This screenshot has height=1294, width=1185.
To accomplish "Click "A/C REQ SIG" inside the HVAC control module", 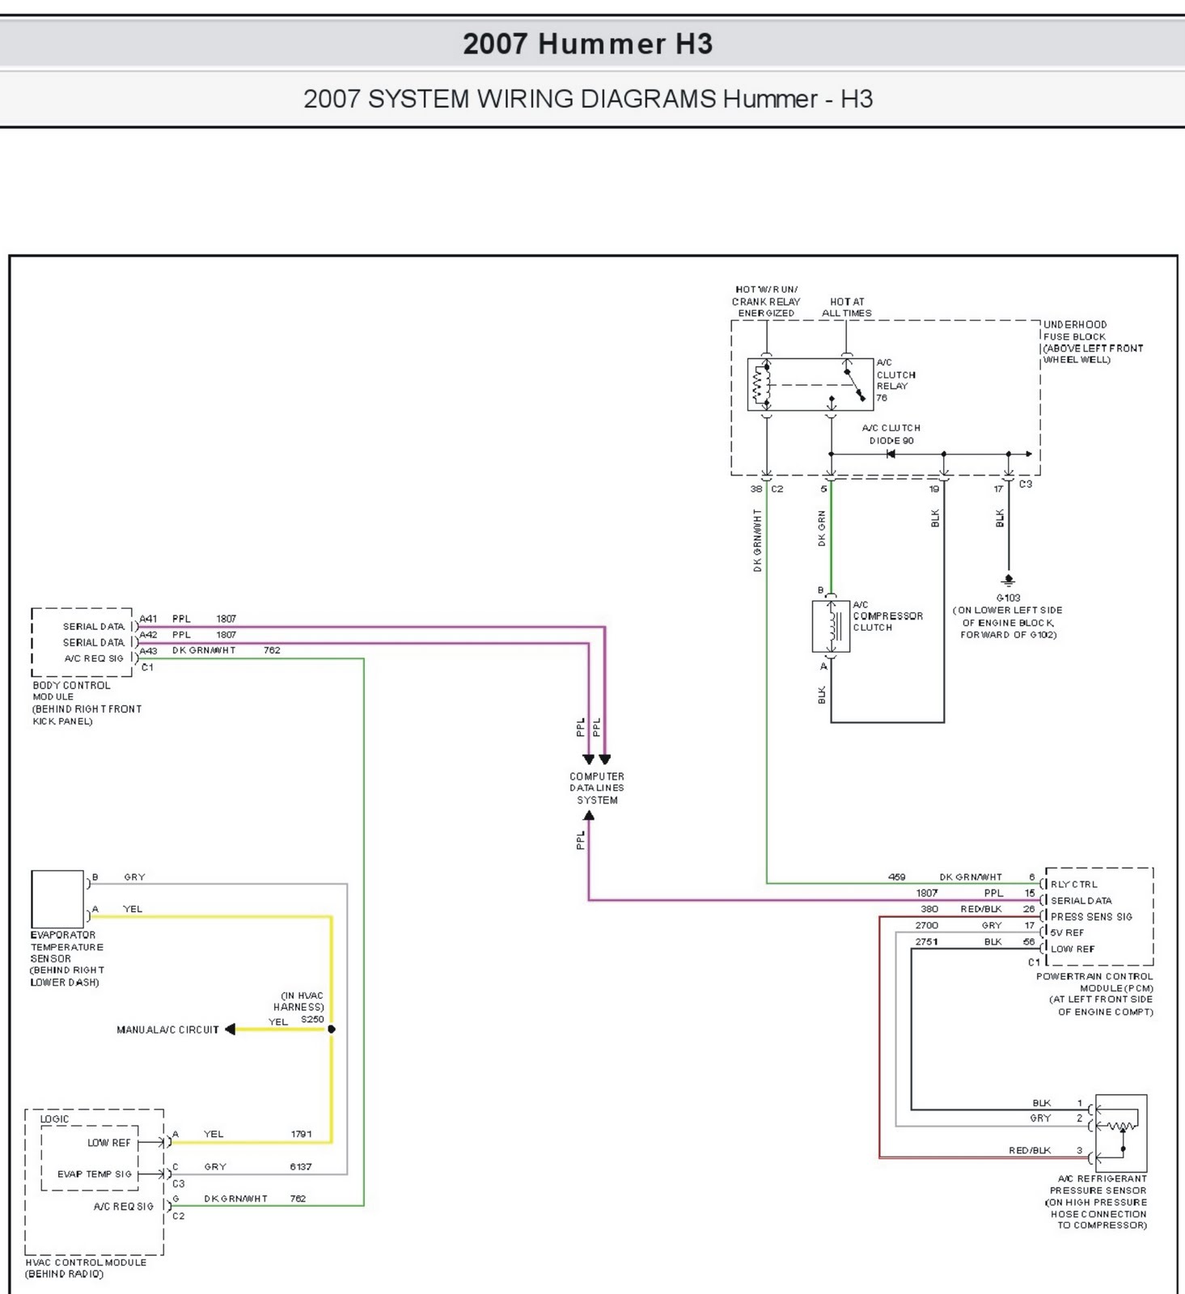I will tap(124, 1207).
